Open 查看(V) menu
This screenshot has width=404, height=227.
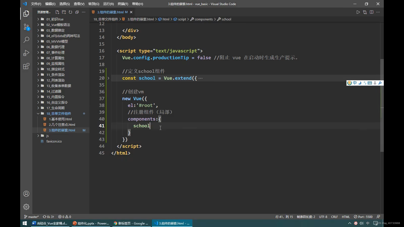tap(79, 4)
